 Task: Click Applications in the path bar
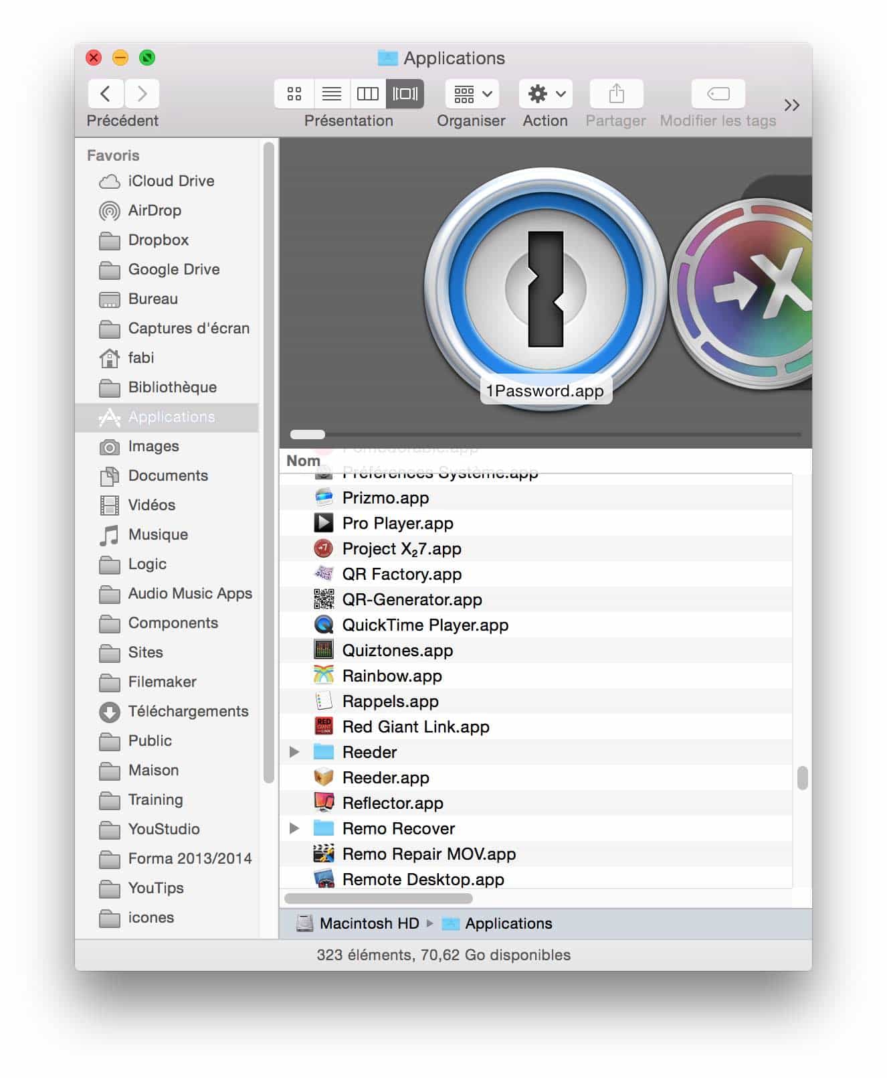tap(498, 923)
